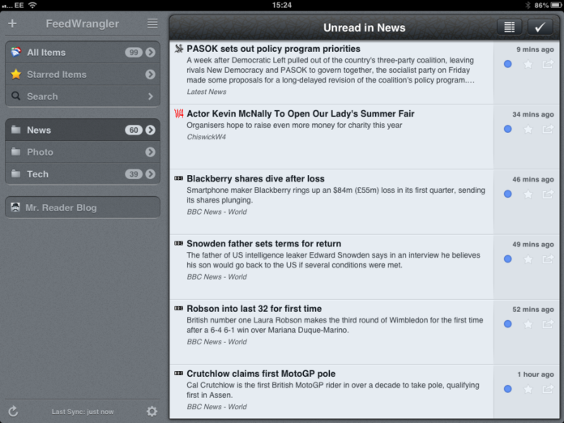Share the PASOK article
This screenshot has height=423, width=564.
pyautogui.click(x=548, y=64)
